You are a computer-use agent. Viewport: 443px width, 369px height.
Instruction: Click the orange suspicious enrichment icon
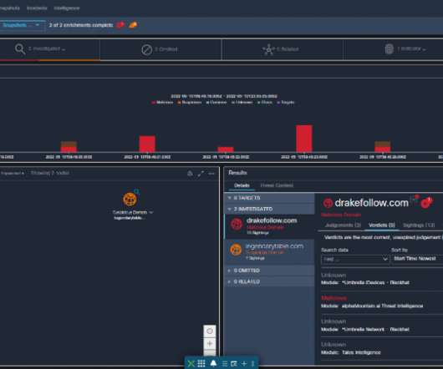pos(133,25)
